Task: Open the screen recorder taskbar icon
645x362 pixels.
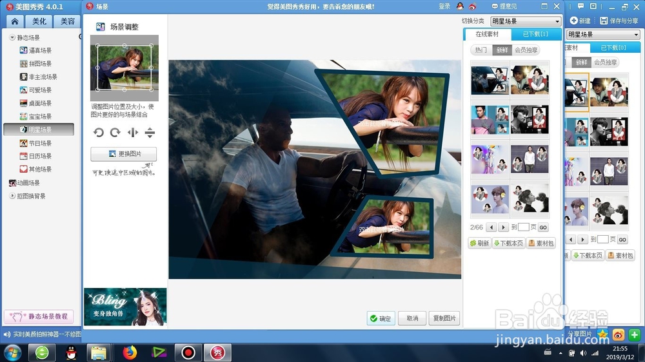Action: (x=188, y=352)
